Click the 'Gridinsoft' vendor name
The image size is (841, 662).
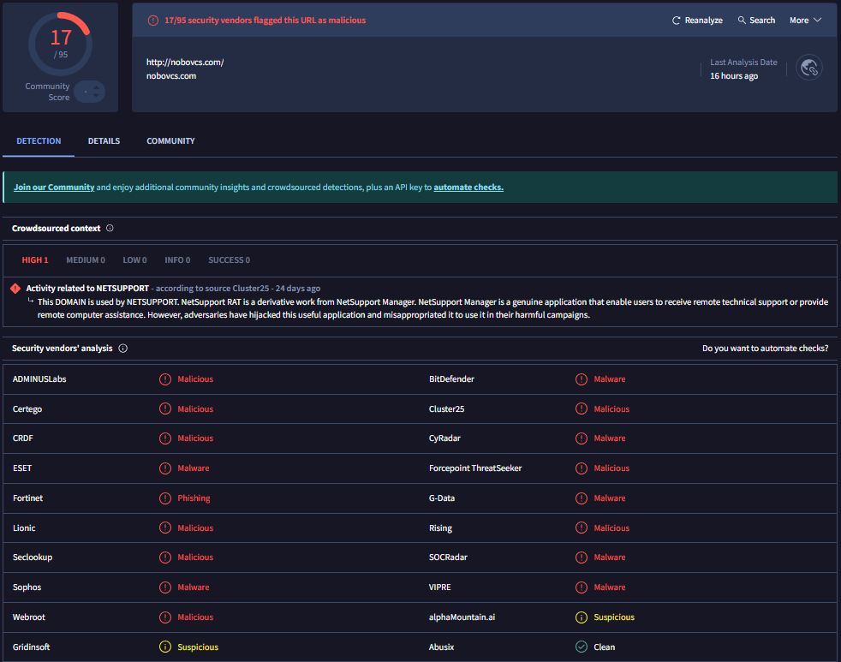tap(31, 647)
